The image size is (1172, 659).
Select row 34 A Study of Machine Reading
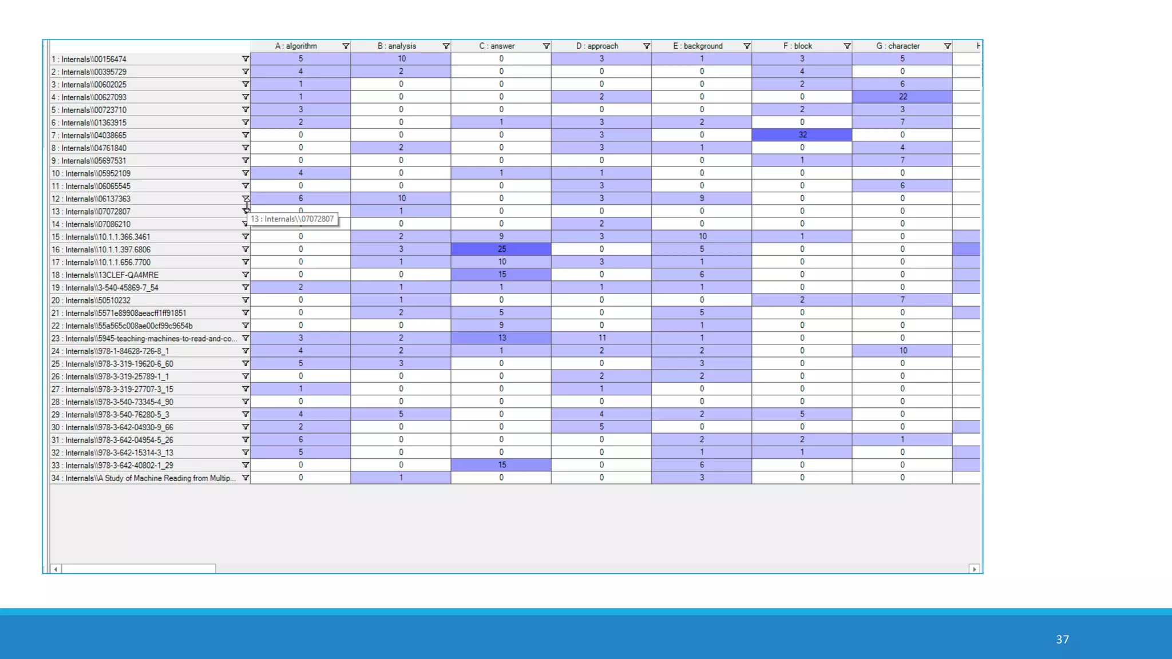click(143, 478)
